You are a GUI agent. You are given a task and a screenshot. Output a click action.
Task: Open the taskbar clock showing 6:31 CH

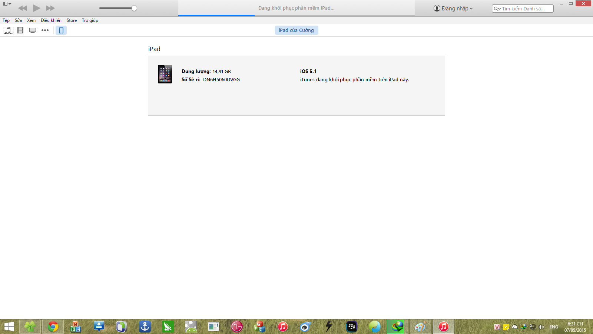coord(575,327)
